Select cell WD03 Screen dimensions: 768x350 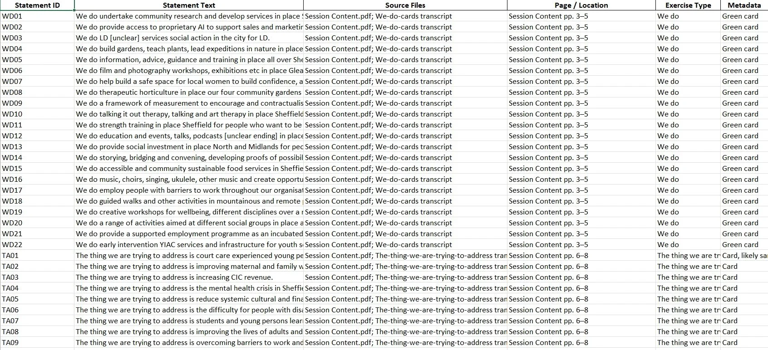tap(37, 38)
